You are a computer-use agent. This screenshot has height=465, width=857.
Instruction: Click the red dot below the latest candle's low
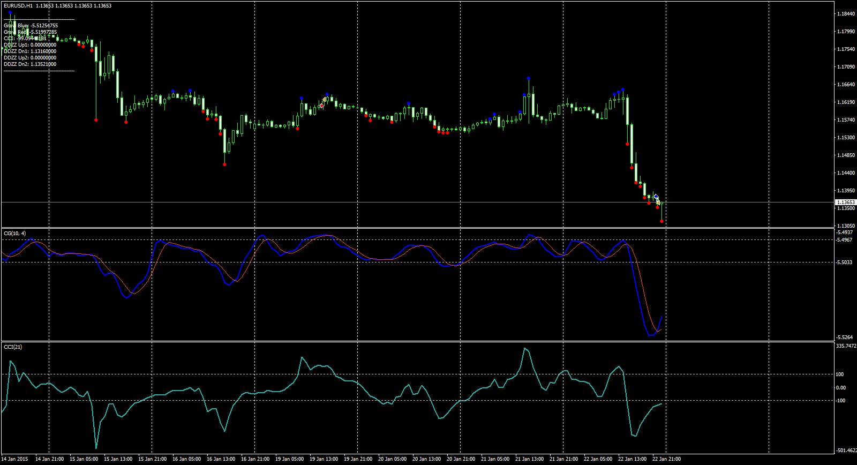tap(662, 221)
